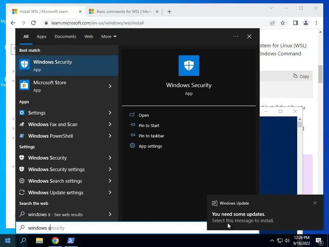Close the Windows search panel
The width and height of the screenshot is (329, 247).
[x=249, y=36]
